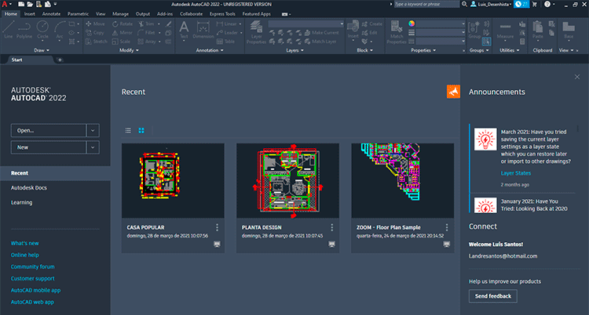
Task: Select the Dimension tool
Action: pyautogui.click(x=203, y=30)
